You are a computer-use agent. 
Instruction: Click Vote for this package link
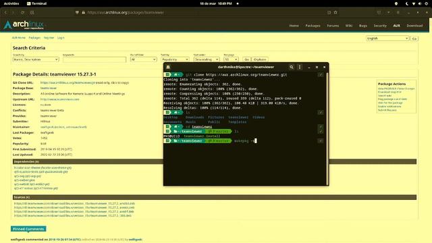tap(390, 103)
